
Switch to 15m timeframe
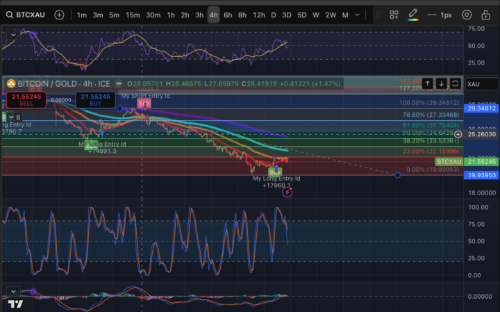tap(133, 15)
